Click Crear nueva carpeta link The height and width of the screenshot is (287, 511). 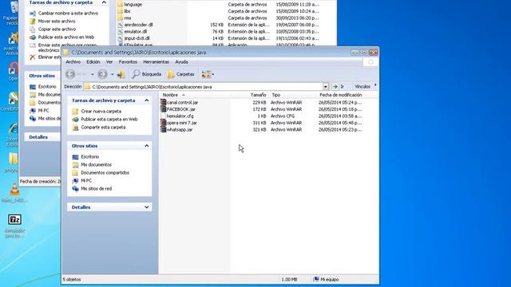101,112
